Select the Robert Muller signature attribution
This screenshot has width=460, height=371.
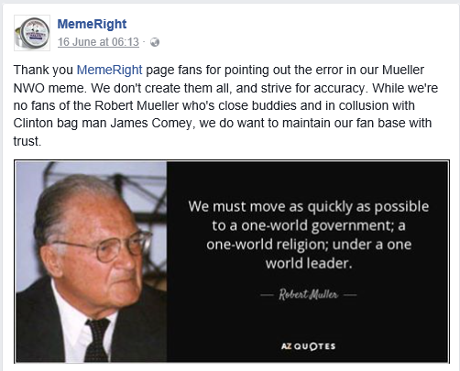(x=308, y=294)
